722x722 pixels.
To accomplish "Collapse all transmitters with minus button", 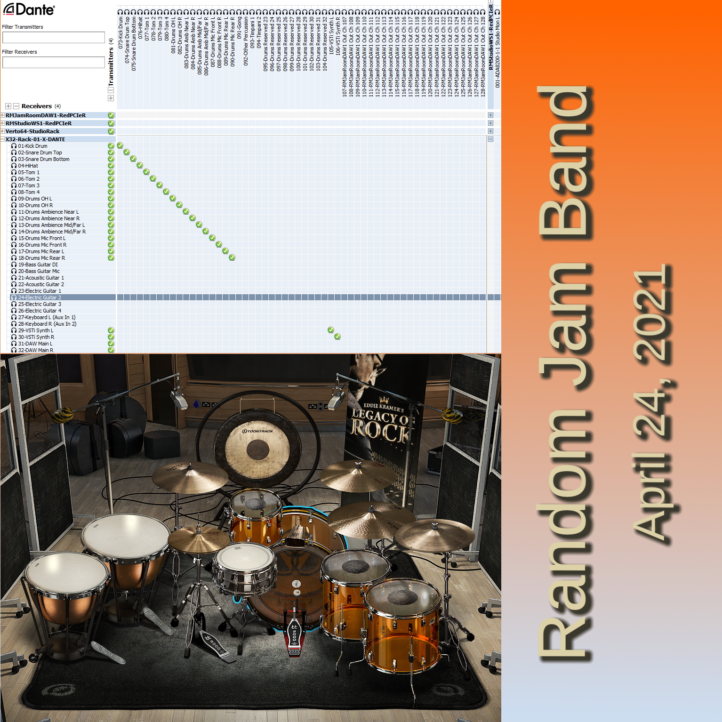I will click(x=111, y=90).
